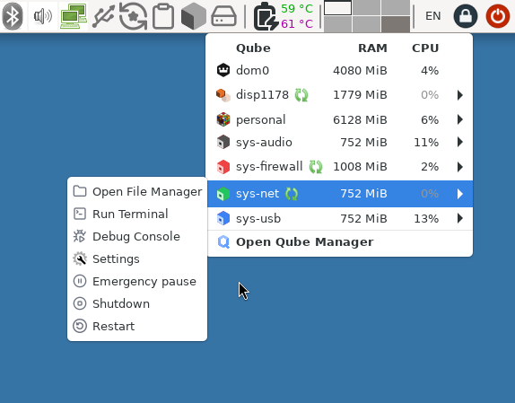
Task: Switch to the first workspace thumbnail
Action: coord(337,8)
